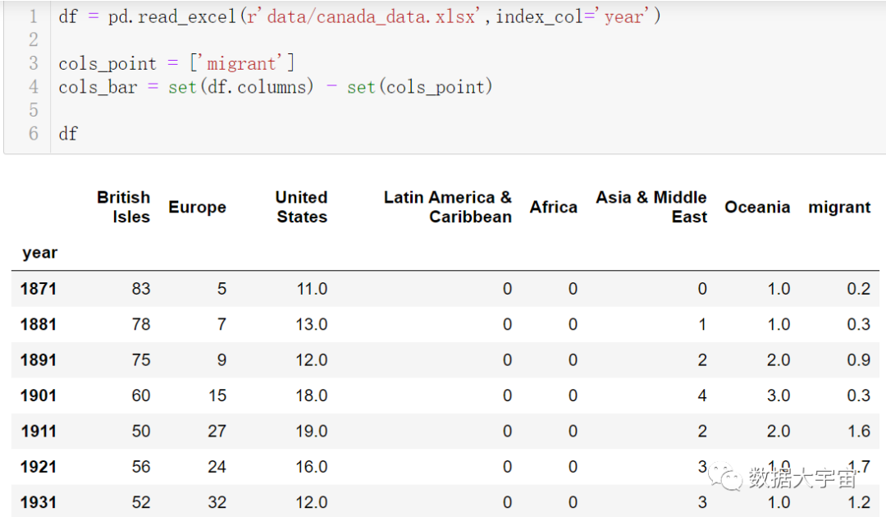Click the WeChat logo in the watermark
The image size is (886, 517).
coord(727,478)
